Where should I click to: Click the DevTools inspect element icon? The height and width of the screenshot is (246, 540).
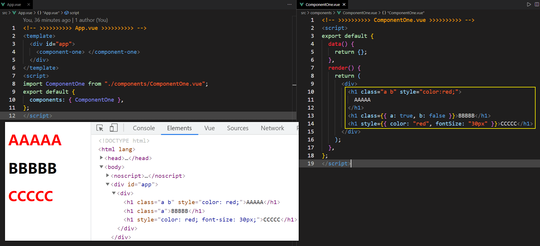pyautogui.click(x=100, y=128)
